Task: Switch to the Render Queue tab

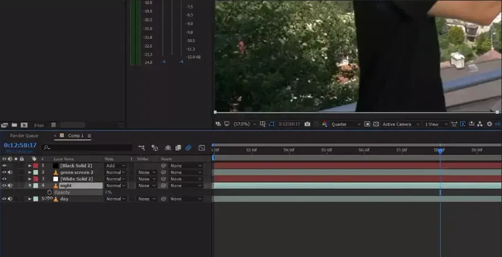Action: (x=24, y=135)
